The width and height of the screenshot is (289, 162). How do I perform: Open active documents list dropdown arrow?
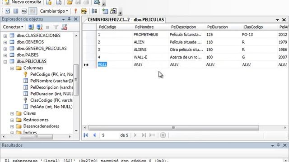pyautogui.click(x=277, y=20)
